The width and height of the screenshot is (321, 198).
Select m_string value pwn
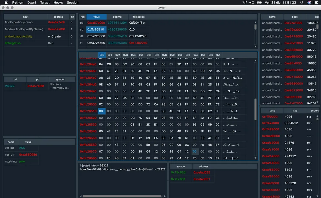click(22, 162)
